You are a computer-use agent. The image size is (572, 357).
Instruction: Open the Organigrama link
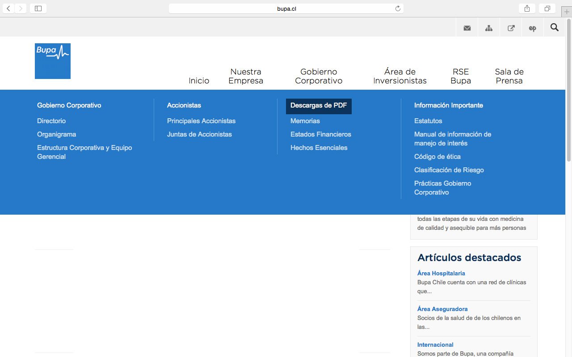[57, 134]
